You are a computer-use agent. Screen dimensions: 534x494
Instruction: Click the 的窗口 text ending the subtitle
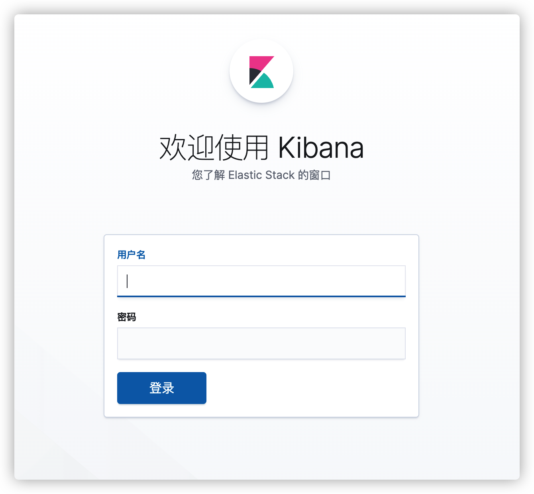314,175
